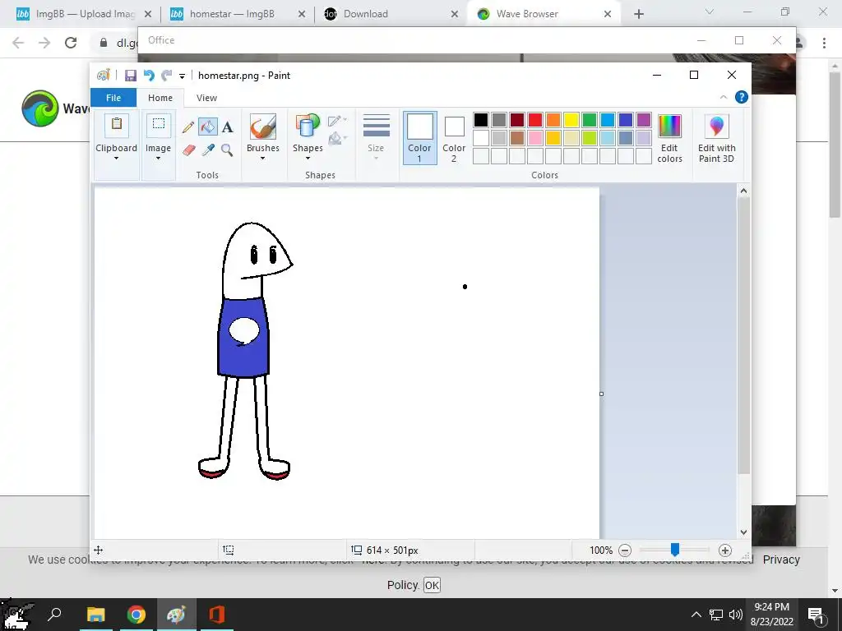Screen dimensions: 842x631
Task: Expand the Shapes dropdown arrow
Action: click(308, 159)
